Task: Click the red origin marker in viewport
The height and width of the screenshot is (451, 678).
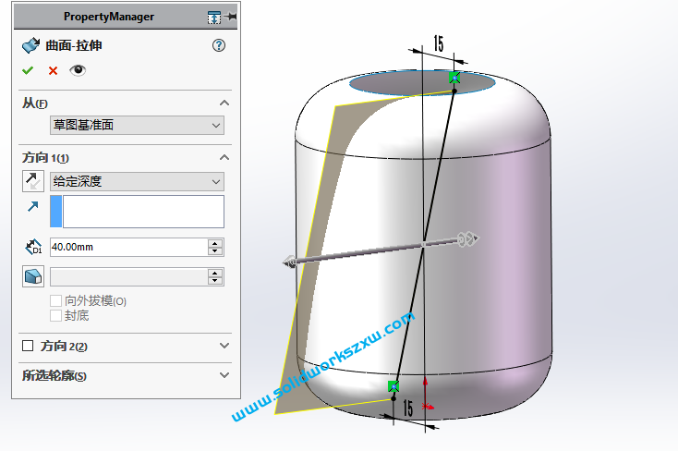Action: [x=427, y=406]
